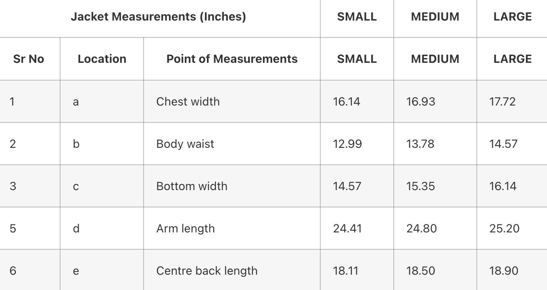Viewport: 547px width, 290px height.
Task: Select the "Sr No" column header
Action: (x=29, y=59)
